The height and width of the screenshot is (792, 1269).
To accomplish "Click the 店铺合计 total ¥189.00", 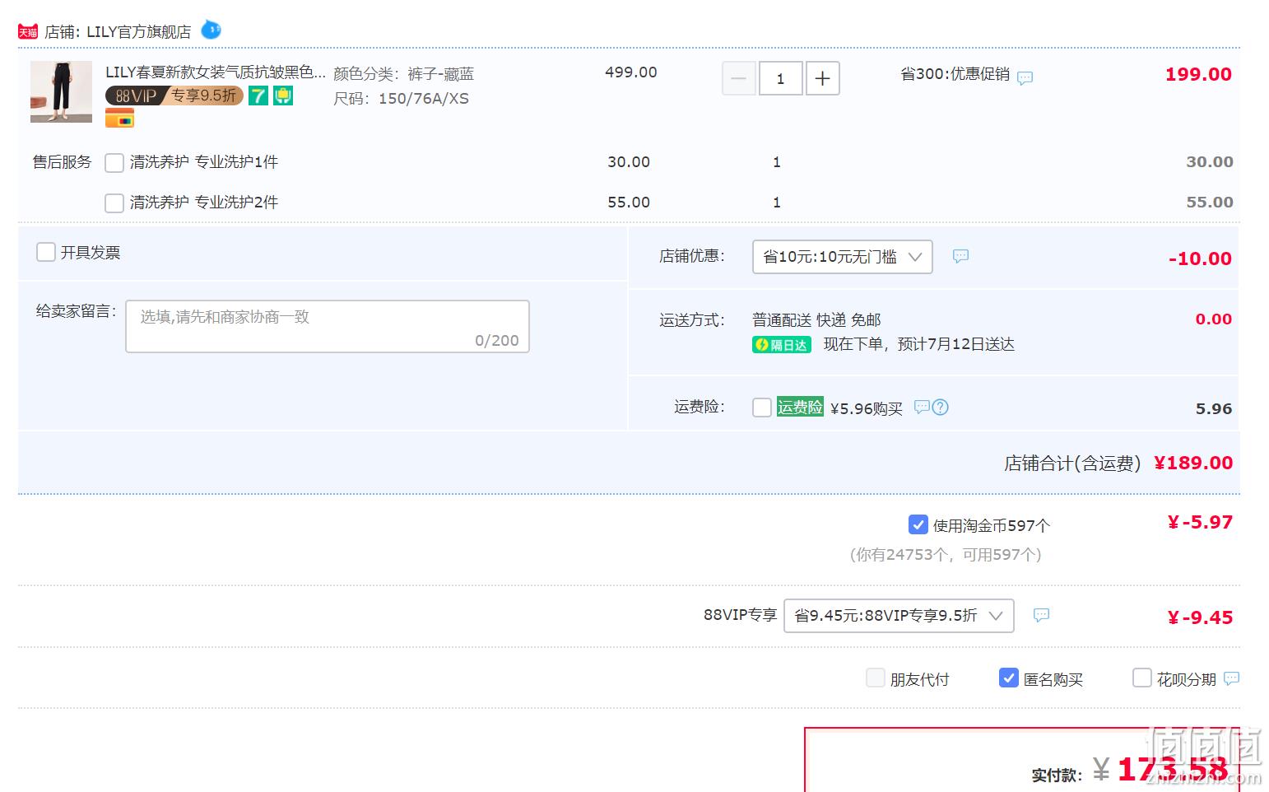I will coord(1193,463).
